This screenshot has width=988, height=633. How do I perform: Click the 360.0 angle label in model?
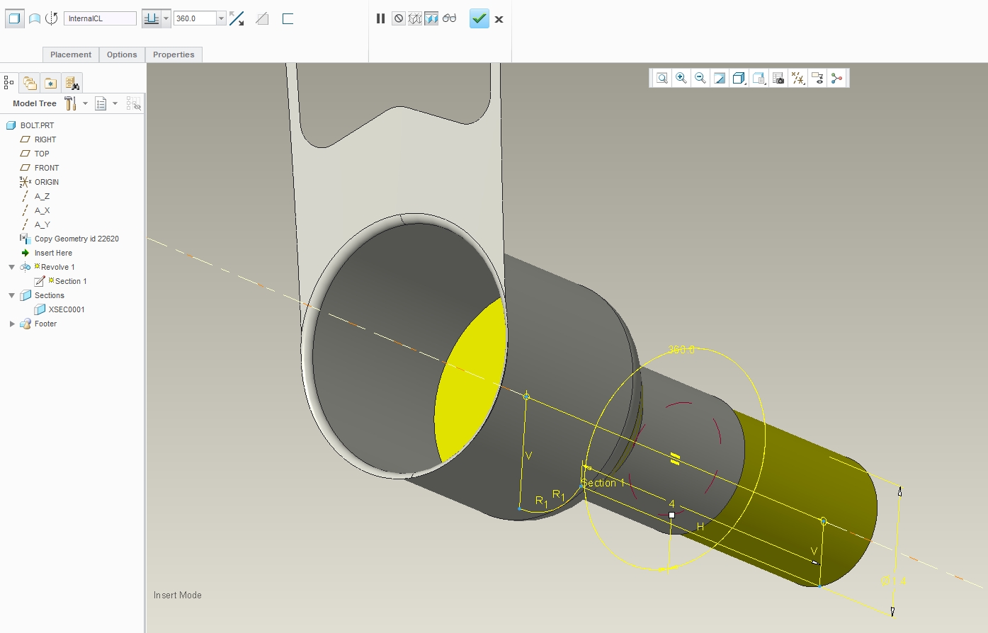tap(681, 350)
